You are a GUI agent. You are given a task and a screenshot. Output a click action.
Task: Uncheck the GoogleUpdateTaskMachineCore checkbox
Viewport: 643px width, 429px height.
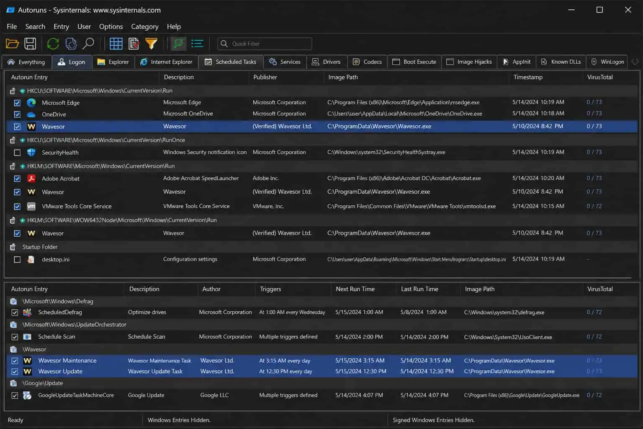tap(15, 395)
